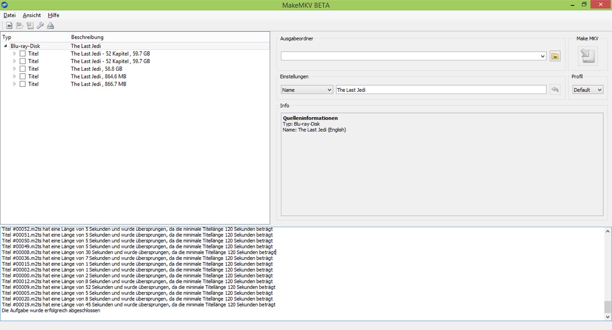
Task: Click log line for Titel #00020.m2ts
Action: click(x=137, y=299)
